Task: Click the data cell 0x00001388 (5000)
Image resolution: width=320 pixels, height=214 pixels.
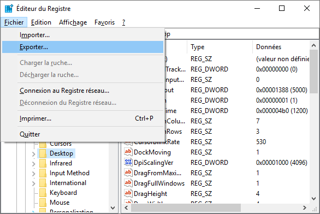Action: click(x=282, y=90)
